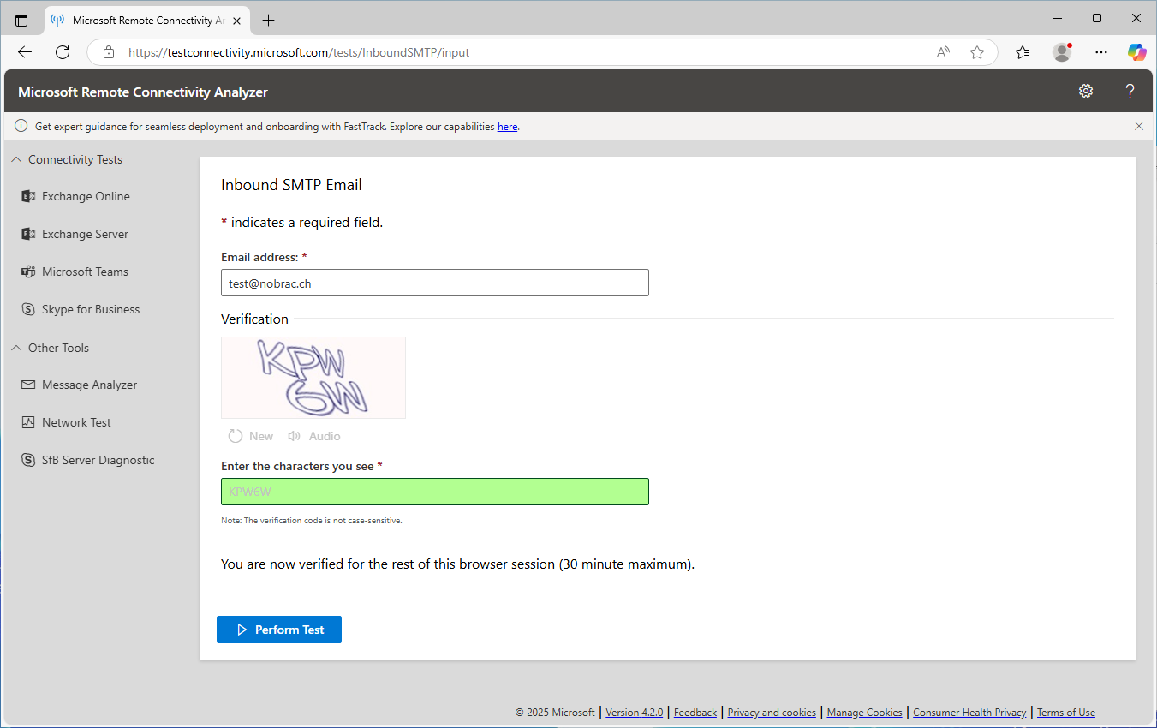This screenshot has width=1157, height=728.
Task: Open Skype for Business tests
Action: point(91,309)
